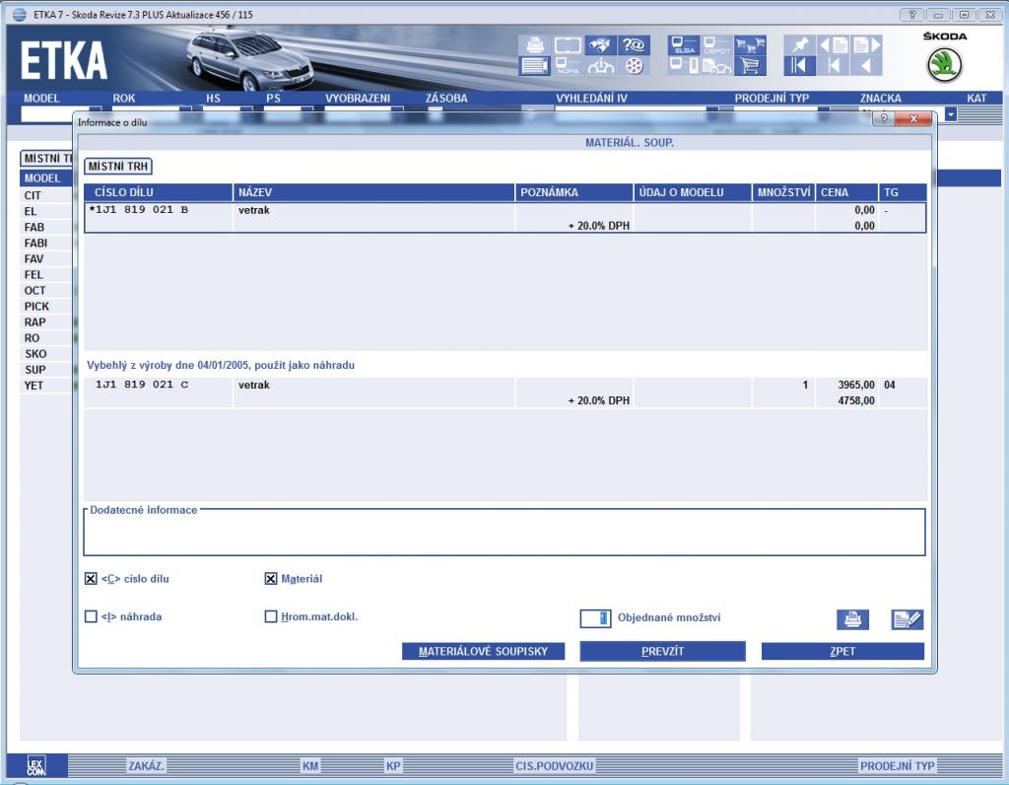The height and width of the screenshot is (785, 1009).
Task: Close the Informace o dílu dialog
Action: pos(913,118)
